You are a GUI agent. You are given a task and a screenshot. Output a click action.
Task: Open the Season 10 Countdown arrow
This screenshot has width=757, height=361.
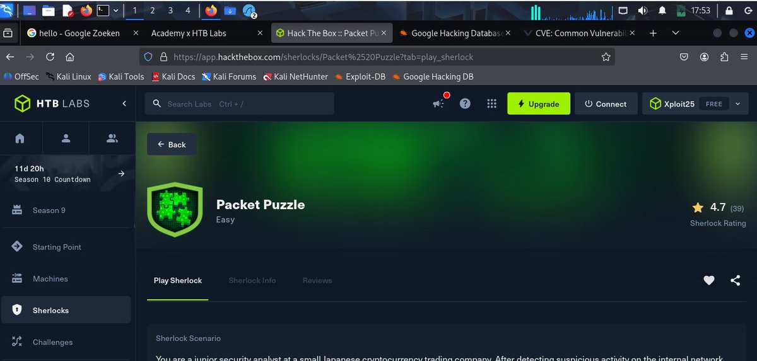(122, 174)
